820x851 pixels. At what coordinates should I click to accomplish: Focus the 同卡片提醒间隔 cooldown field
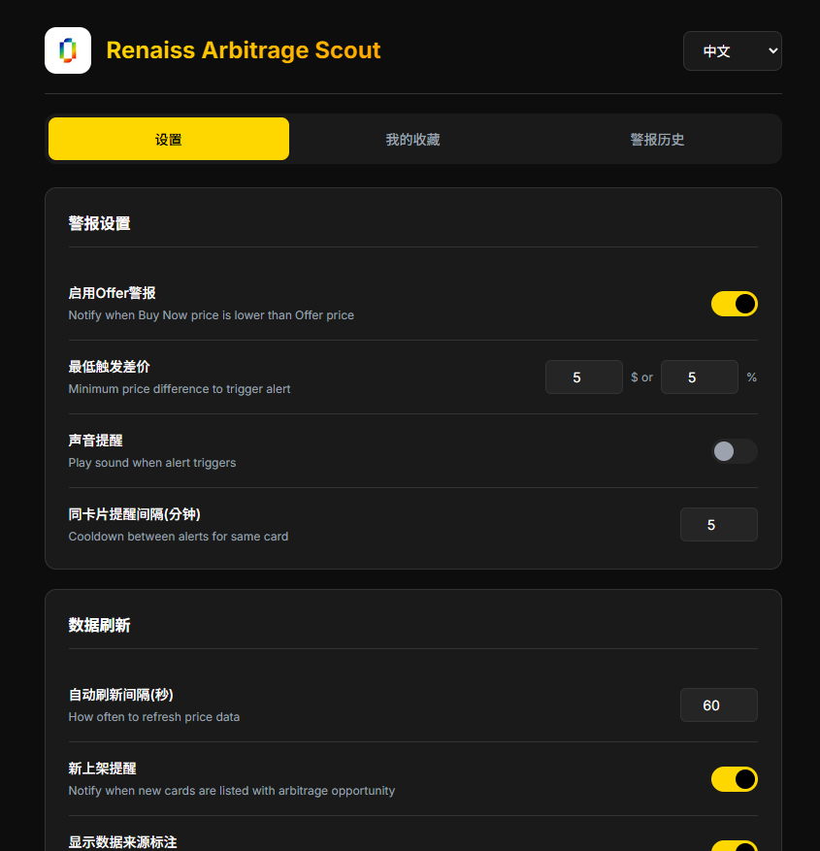click(719, 525)
